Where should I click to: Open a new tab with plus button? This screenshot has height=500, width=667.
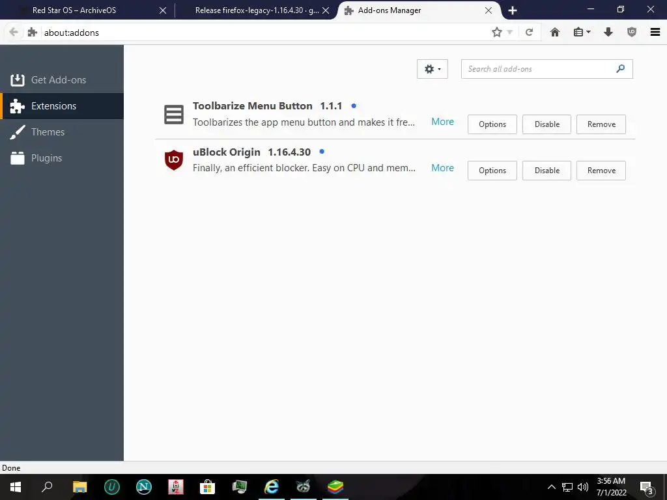[513, 10]
